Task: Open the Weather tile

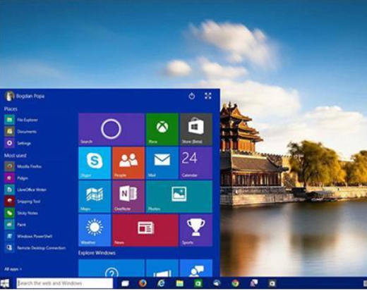Action: pos(95,230)
